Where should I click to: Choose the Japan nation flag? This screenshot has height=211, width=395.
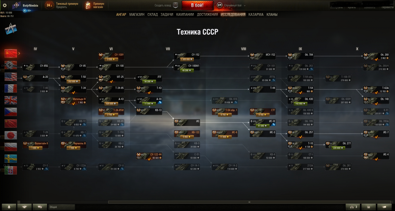(x=11, y=135)
